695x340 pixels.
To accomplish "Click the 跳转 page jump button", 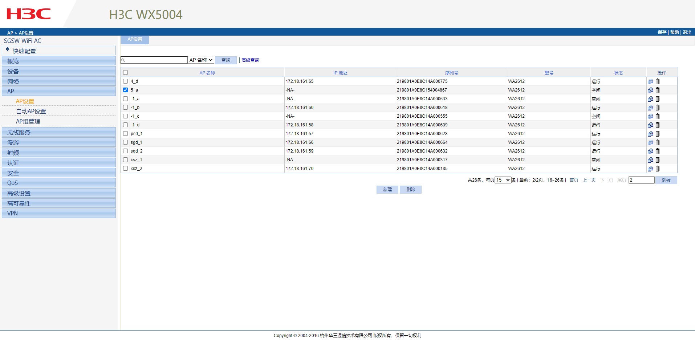I will click(666, 180).
